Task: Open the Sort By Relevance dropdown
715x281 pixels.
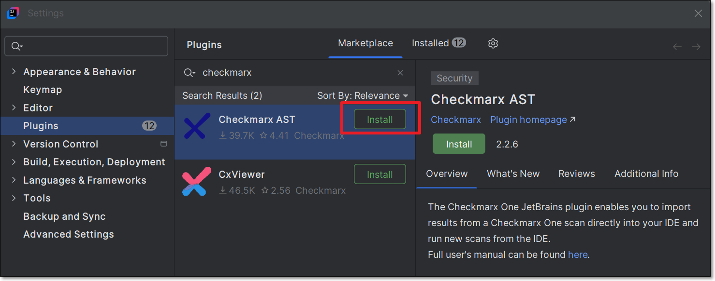Action: [x=362, y=96]
